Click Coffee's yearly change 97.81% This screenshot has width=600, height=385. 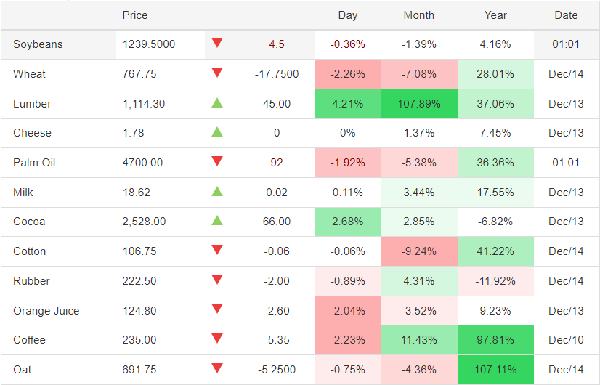[495, 340]
